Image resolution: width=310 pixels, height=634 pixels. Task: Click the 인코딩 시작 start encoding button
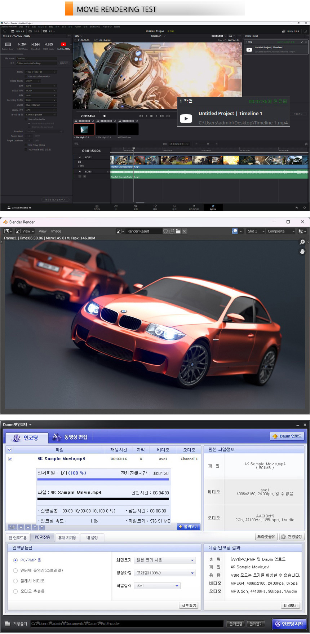coord(289,624)
